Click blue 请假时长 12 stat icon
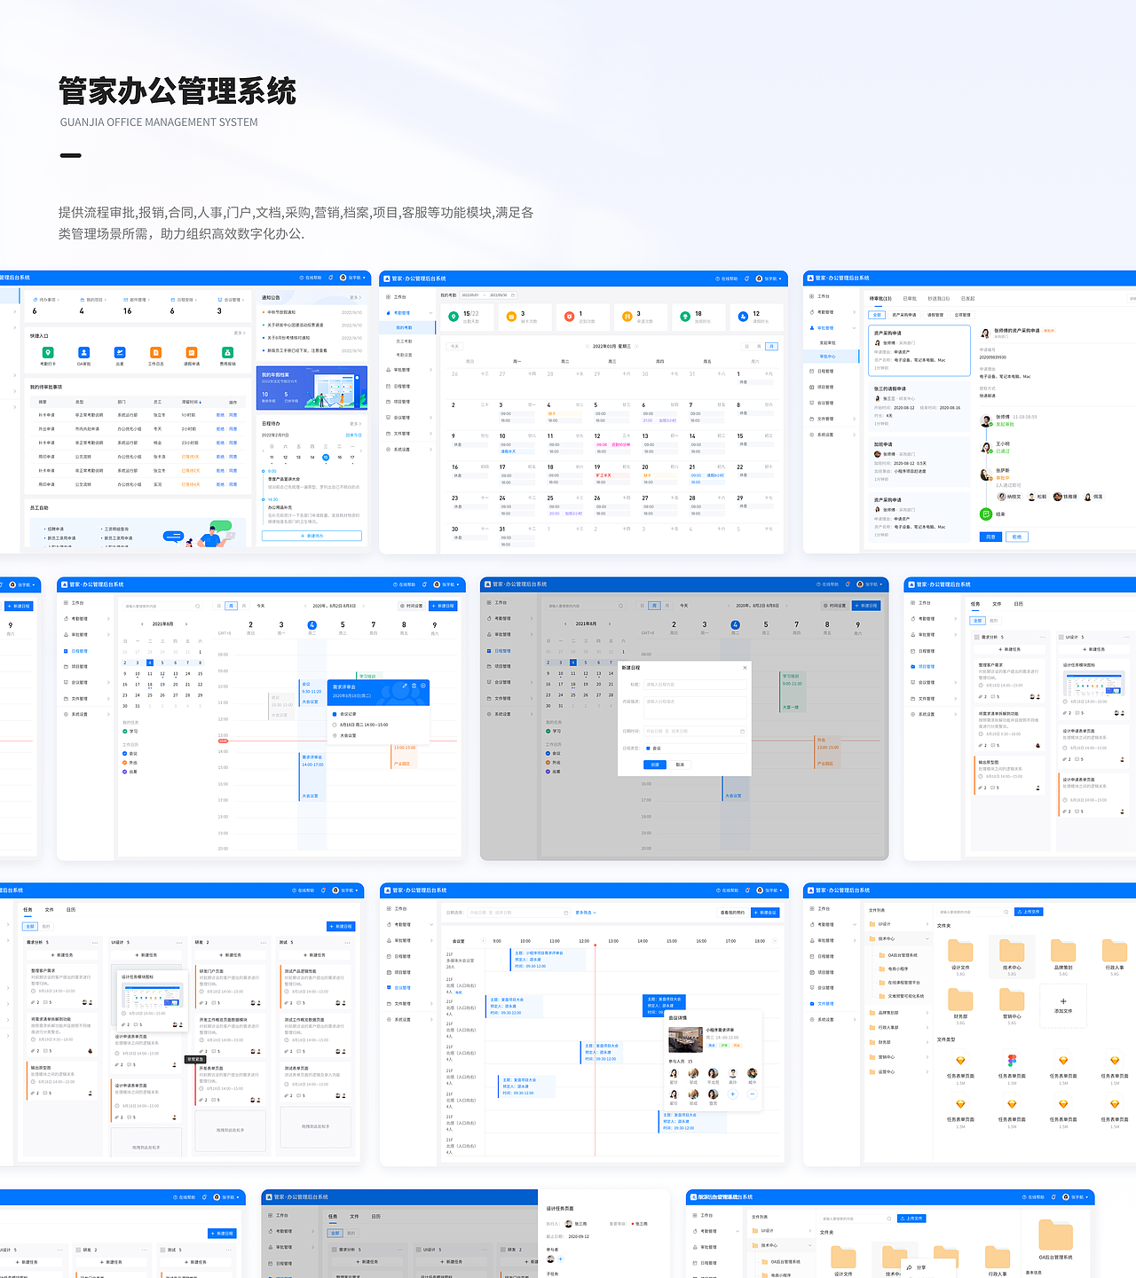This screenshot has height=1278, width=1136. (x=743, y=316)
